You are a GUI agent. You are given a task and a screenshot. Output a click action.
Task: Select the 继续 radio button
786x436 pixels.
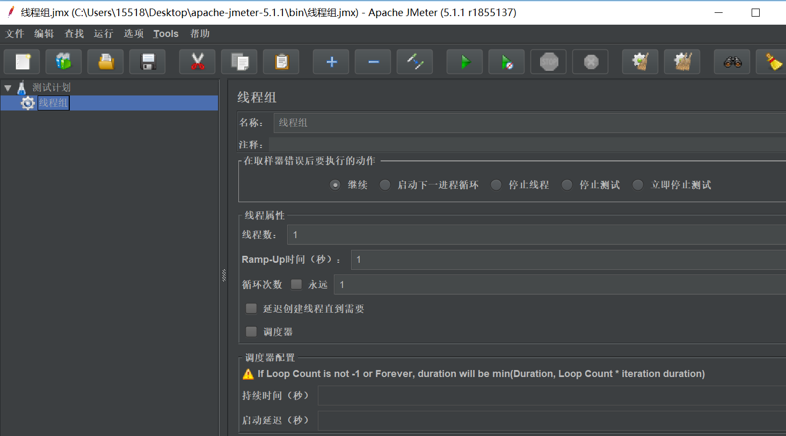coord(335,185)
